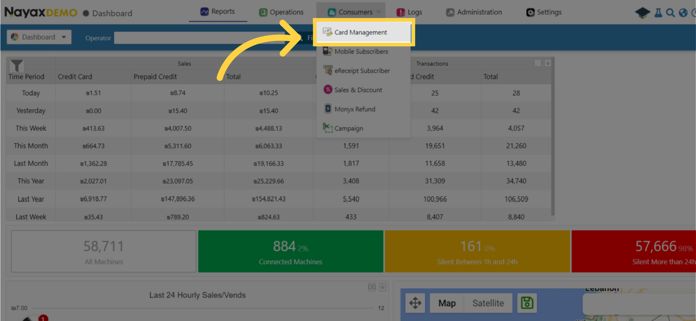The height and width of the screenshot is (321, 696).
Task: Open the search magnifier icon in header
Action: (670, 13)
